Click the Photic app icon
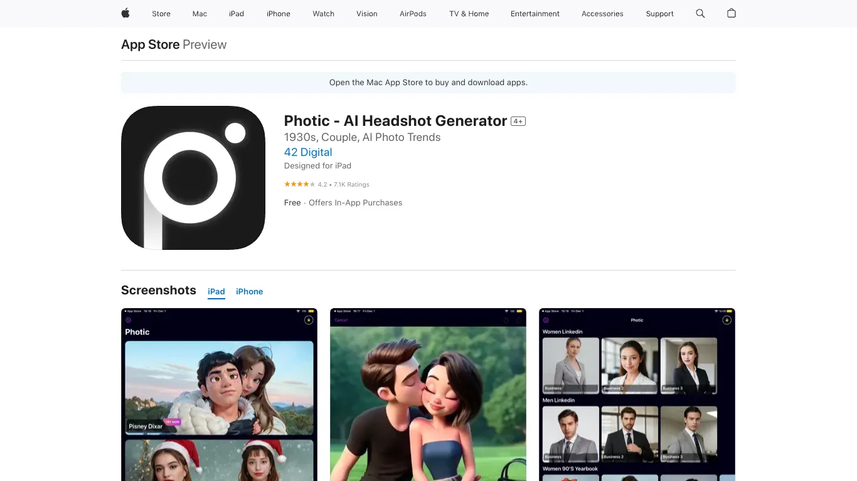This screenshot has width=857, height=481. (x=193, y=177)
